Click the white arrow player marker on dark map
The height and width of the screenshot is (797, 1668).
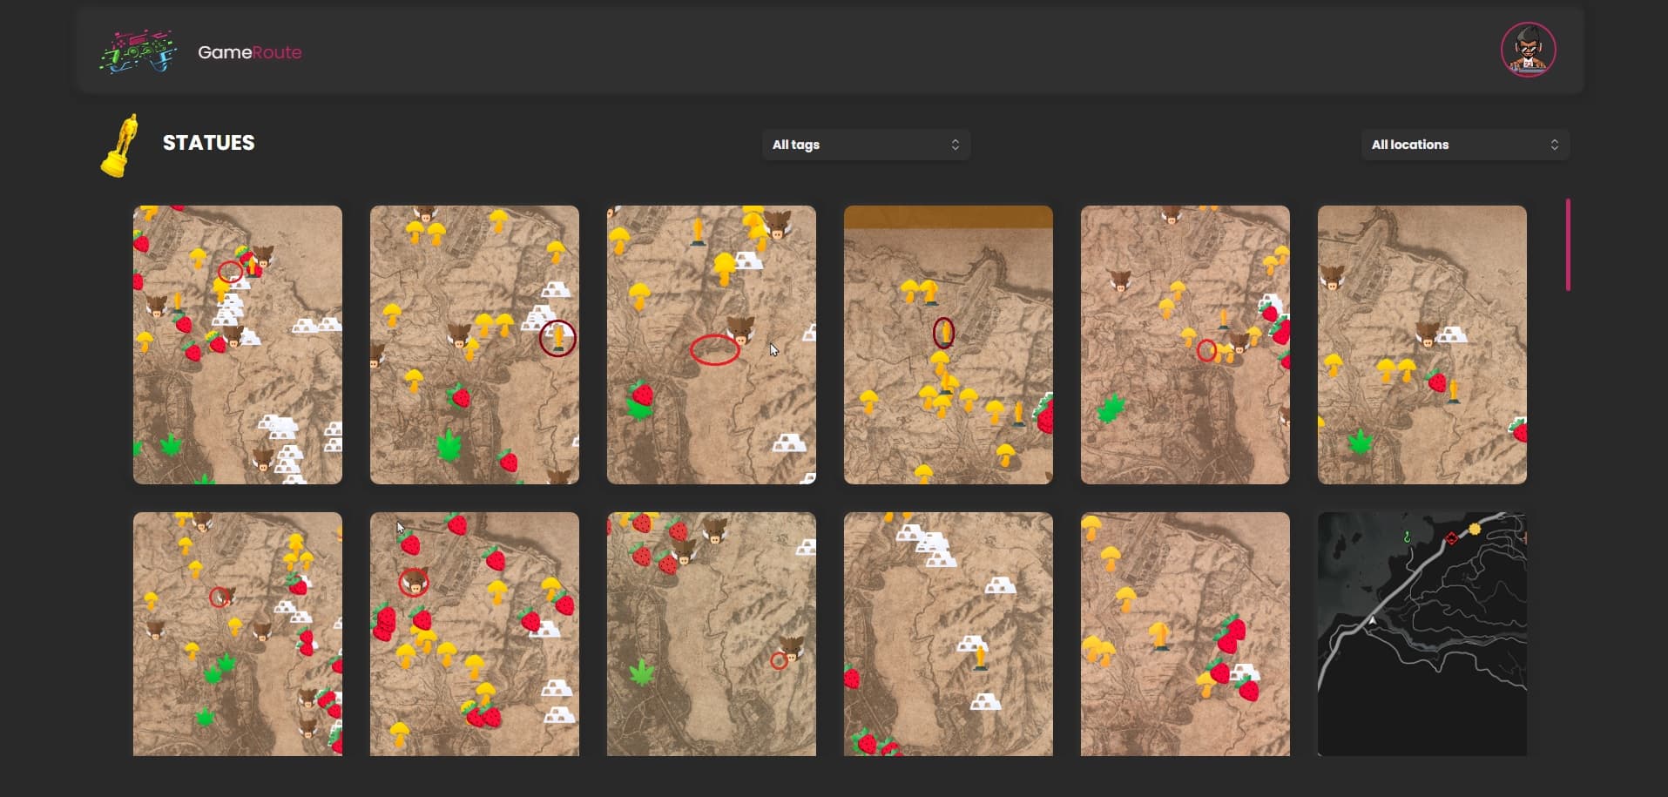(1373, 621)
